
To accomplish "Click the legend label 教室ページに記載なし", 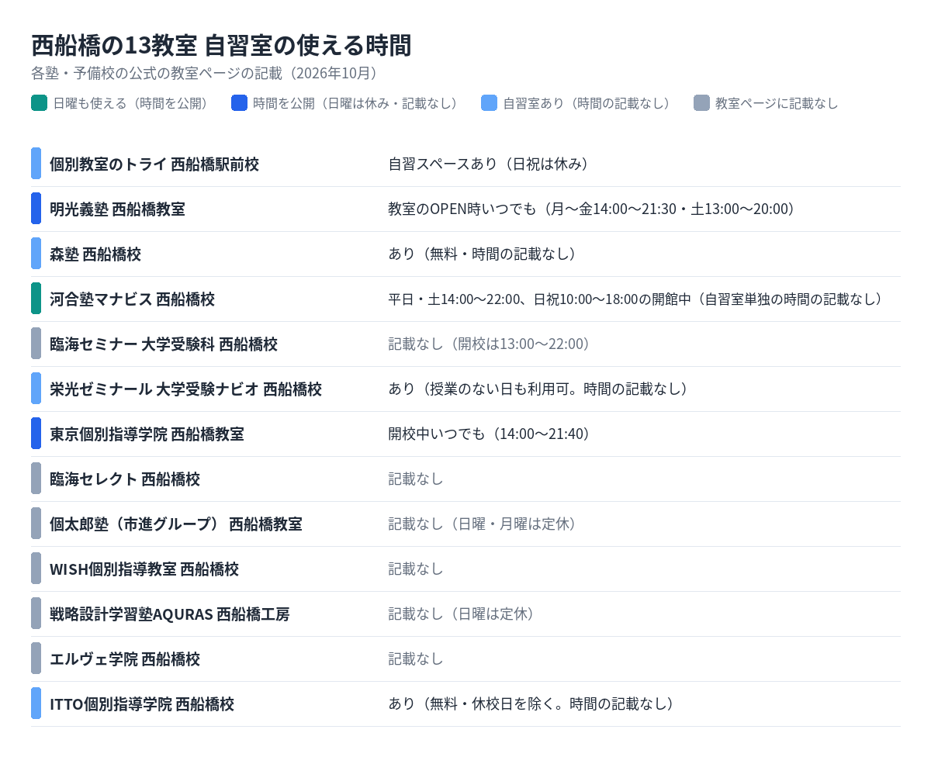I will 777,103.
